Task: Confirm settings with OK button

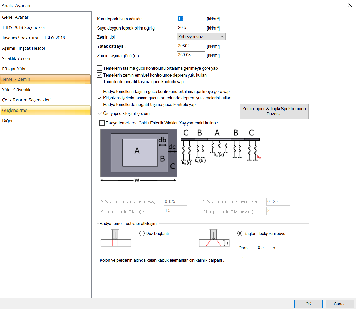Action: click(308, 304)
